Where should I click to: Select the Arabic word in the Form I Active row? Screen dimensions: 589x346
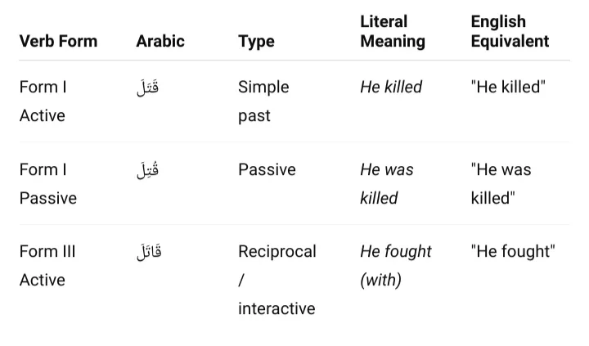(x=148, y=88)
